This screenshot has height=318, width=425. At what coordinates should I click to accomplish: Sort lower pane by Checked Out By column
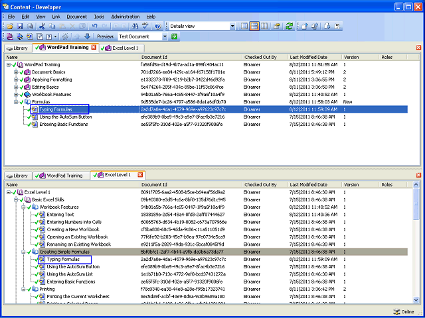pyautogui.click(x=265, y=185)
